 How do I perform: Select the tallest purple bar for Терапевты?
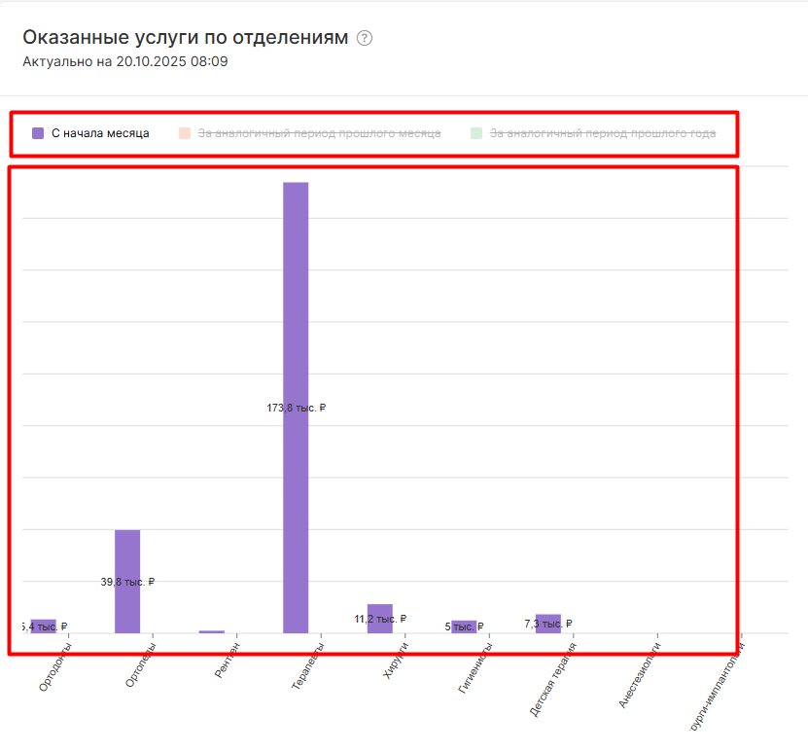point(296,292)
